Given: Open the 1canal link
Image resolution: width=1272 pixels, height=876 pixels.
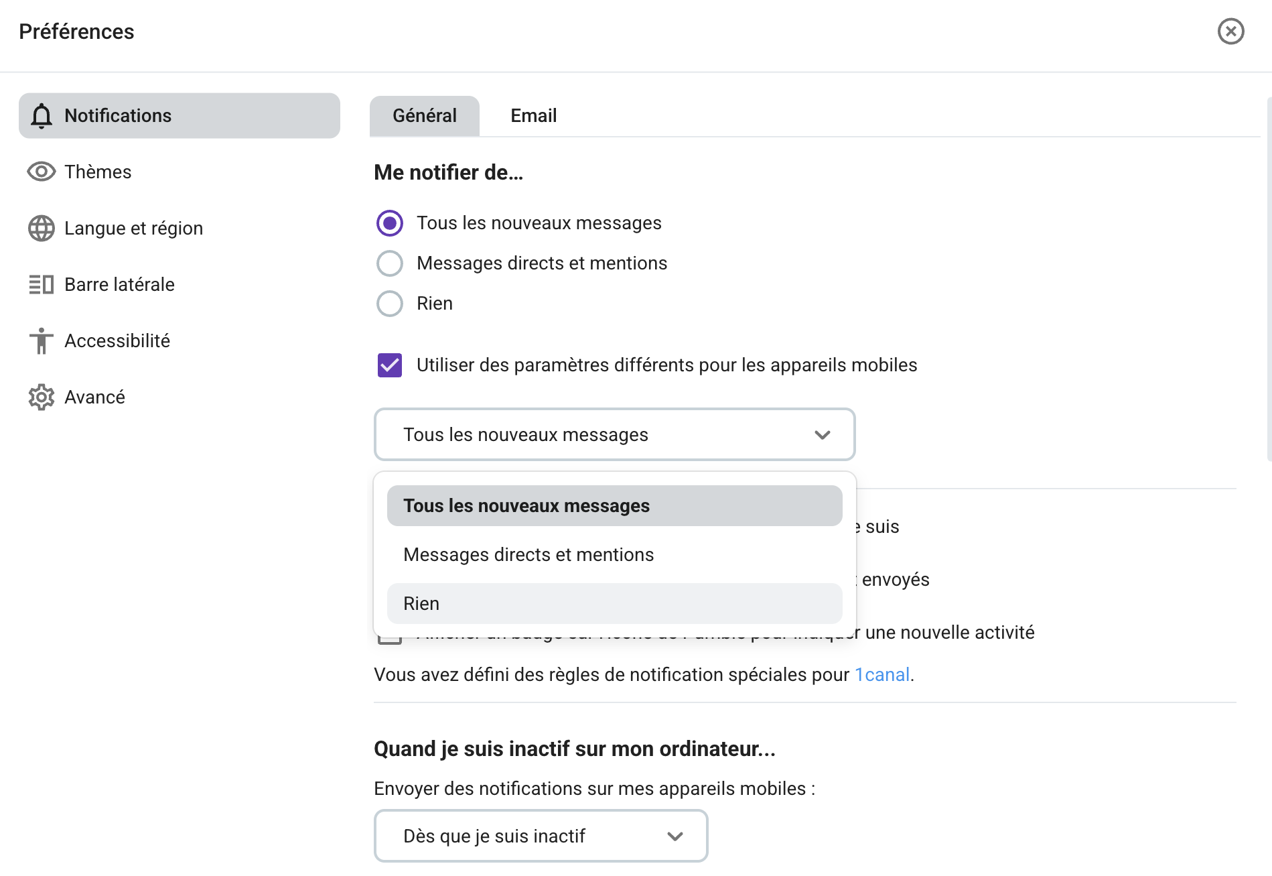Looking at the screenshot, I should [x=882, y=675].
